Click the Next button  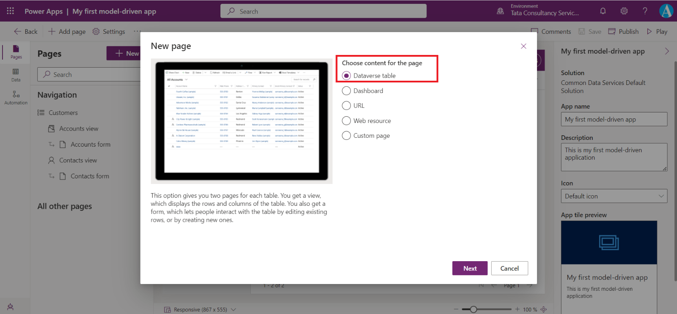[470, 268]
